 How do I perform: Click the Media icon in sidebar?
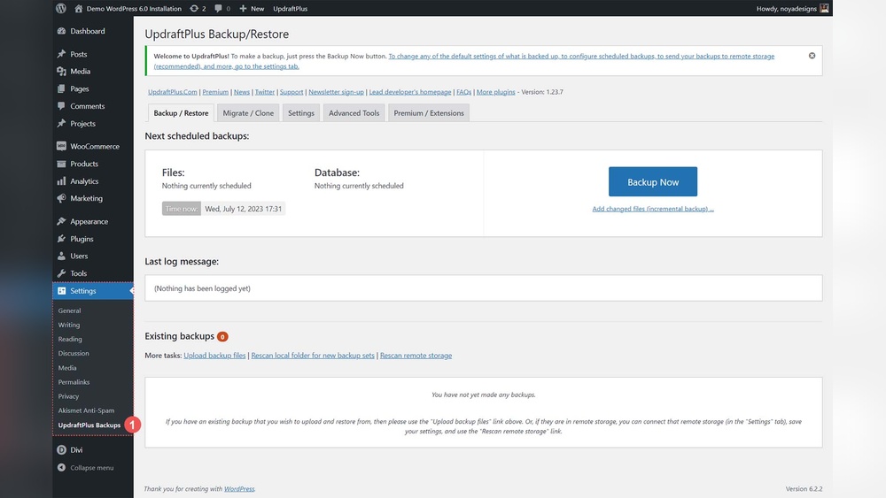pyautogui.click(x=62, y=71)
